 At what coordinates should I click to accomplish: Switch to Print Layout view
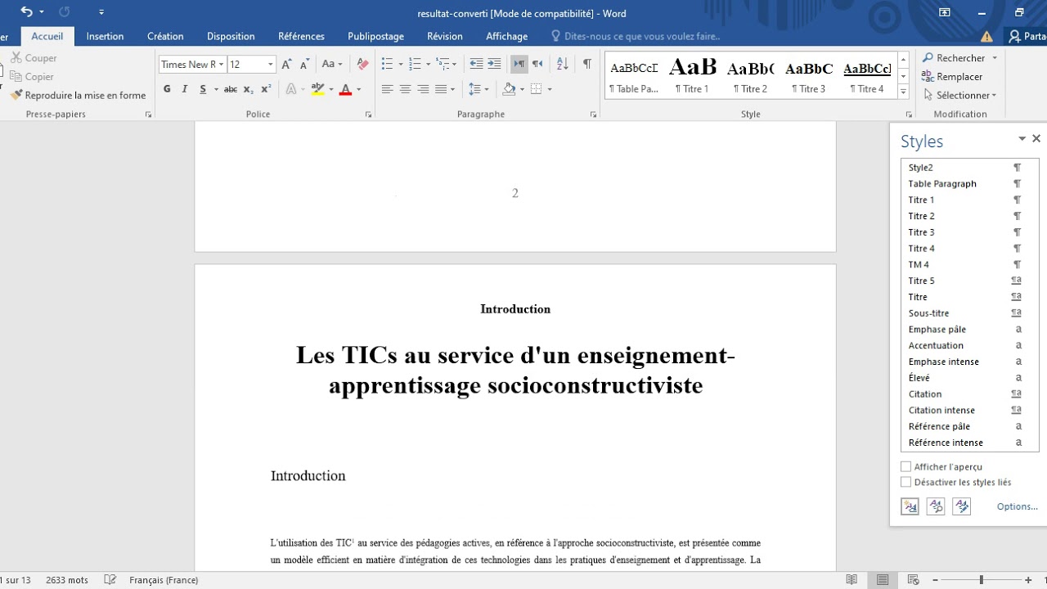tap(883, 580)
